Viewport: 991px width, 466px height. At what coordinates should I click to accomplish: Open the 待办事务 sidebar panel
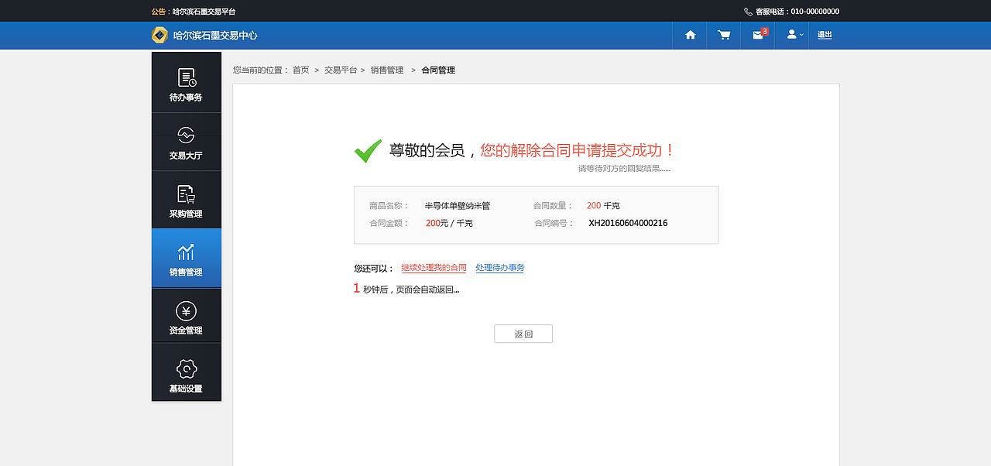click(186, 82)
